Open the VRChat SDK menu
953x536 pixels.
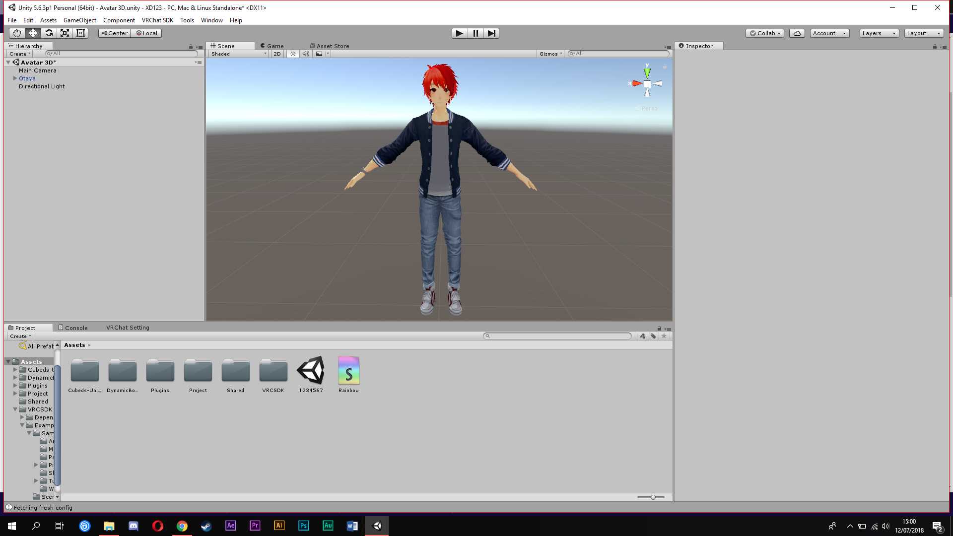(157, 20)
